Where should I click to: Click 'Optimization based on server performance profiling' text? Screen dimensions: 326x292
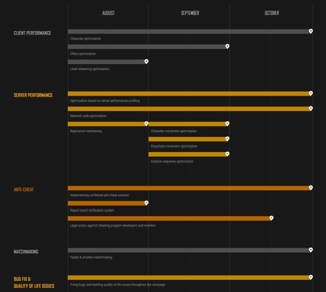click(x=105, y=101)
